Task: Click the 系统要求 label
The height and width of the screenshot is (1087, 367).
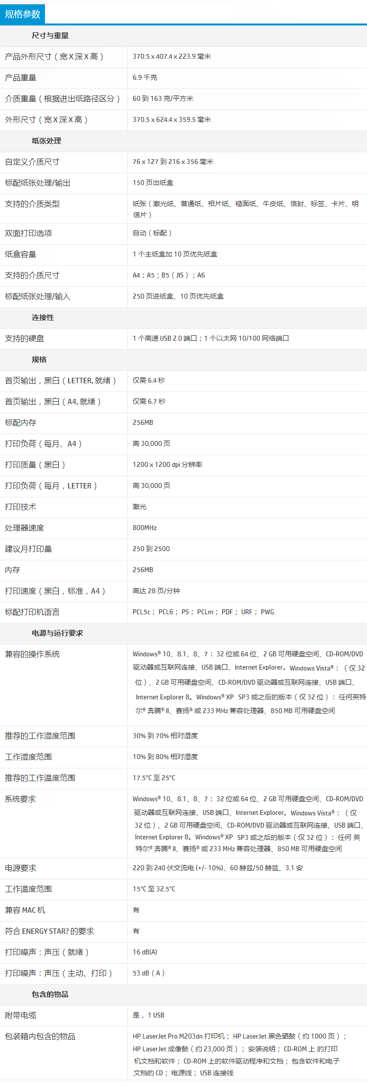Action: (21, 799)
